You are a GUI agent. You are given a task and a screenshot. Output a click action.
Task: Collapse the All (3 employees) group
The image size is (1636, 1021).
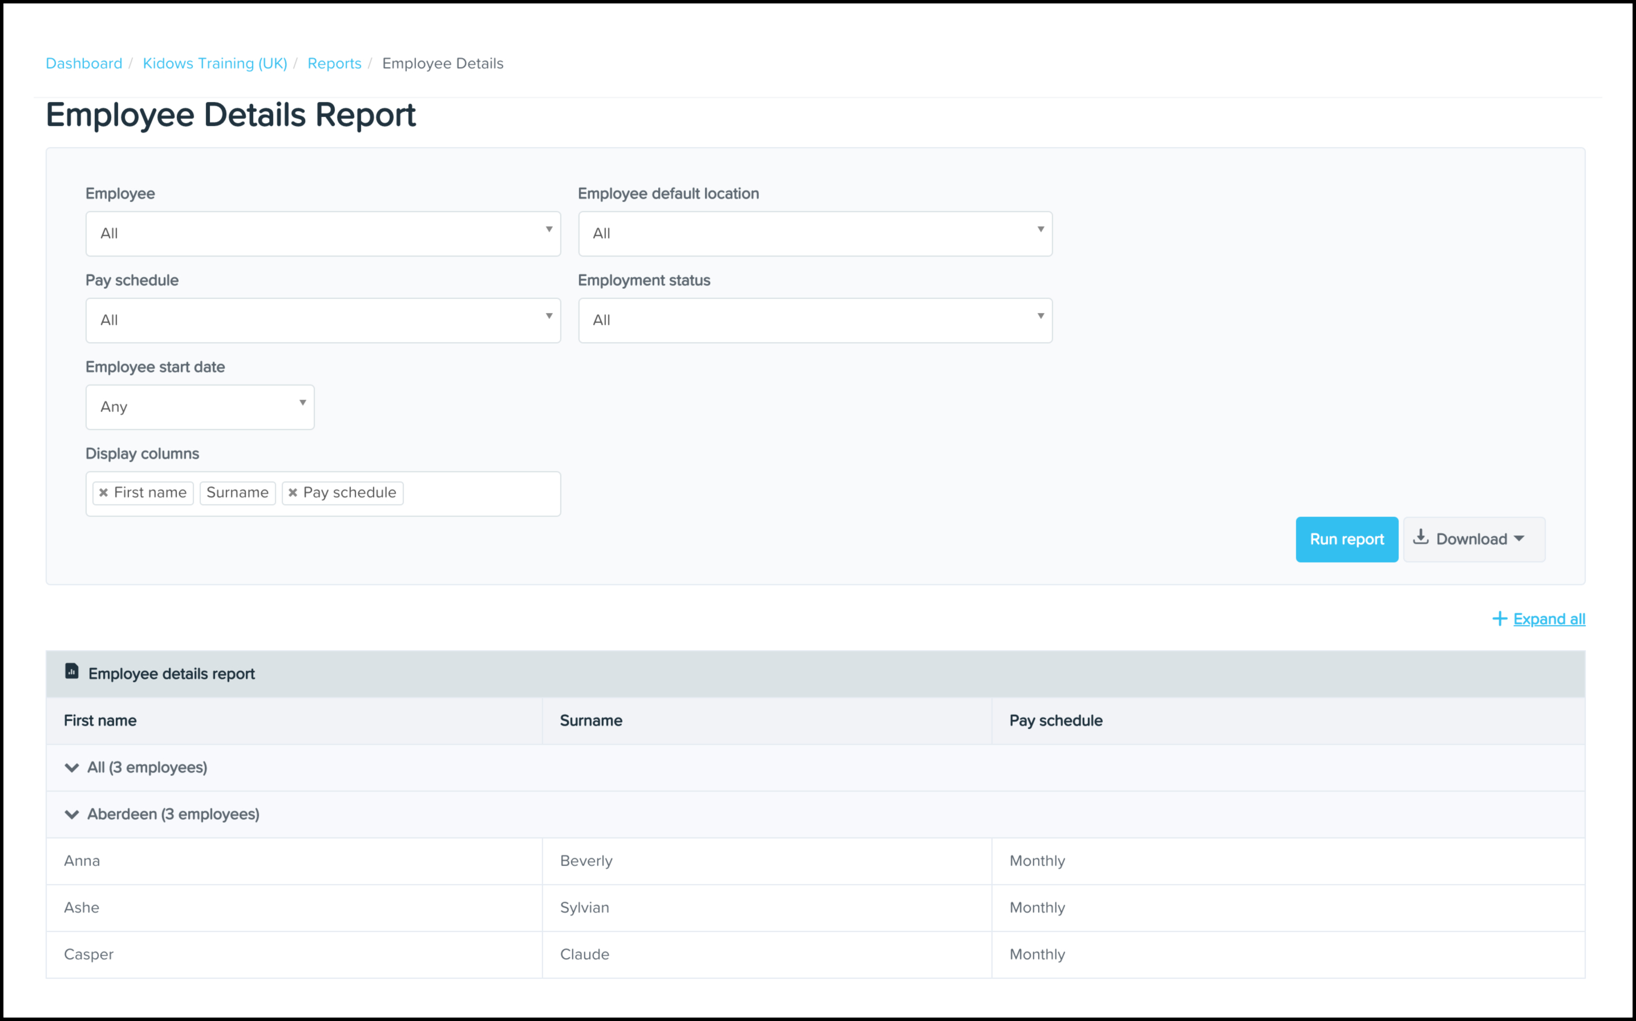[x=71, y=768]
